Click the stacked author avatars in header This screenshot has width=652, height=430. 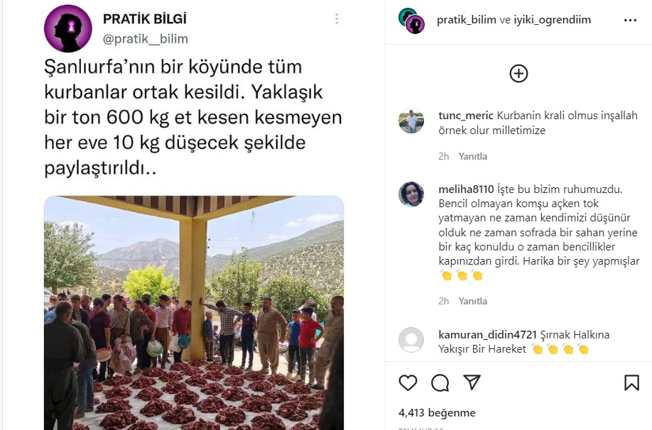pyautogui.click(x=411, y=21)
